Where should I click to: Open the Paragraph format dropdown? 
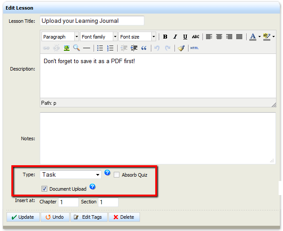[x=60, y=37]
